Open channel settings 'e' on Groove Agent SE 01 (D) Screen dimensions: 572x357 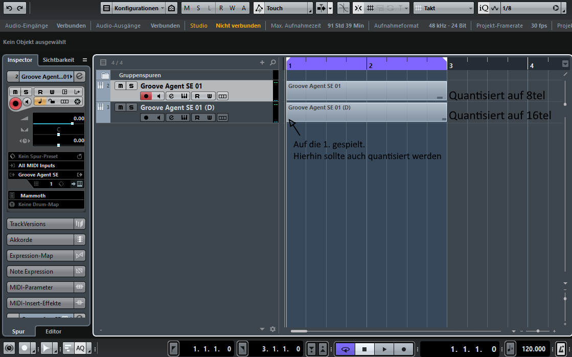[x=171, y=118]
